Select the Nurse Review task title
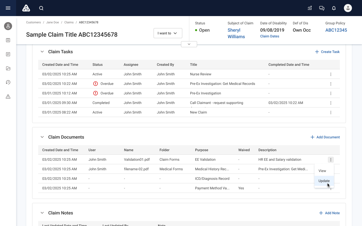The height and width of the screenshot is (226, 362). pyautogui.click(x=201, y=74)
